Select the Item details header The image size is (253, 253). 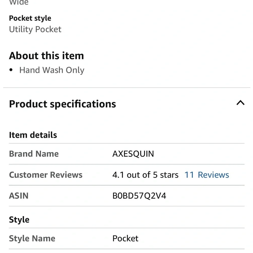coord(33,135)
